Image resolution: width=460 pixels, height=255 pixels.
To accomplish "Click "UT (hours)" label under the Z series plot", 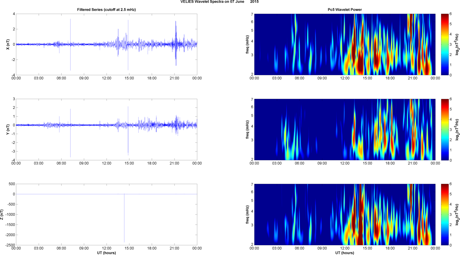I will click(x=106, y=253).
